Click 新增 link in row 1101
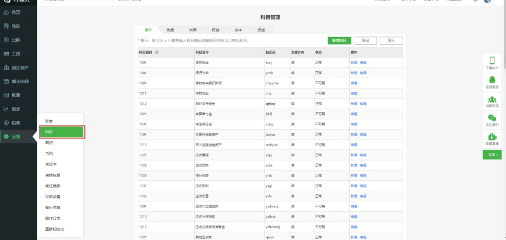The image size is (506, 240). coord(354,134)
